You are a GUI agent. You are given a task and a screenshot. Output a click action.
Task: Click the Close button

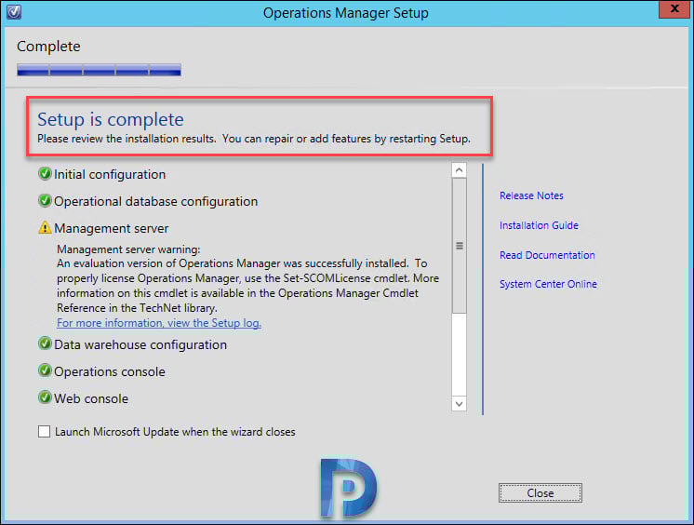coord(540,493)
